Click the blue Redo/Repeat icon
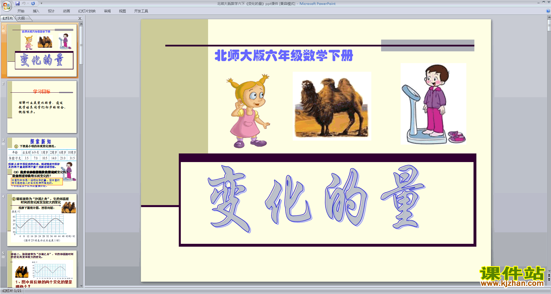Image resolution: width=551 pixels, height=294 pixels. 33,3
